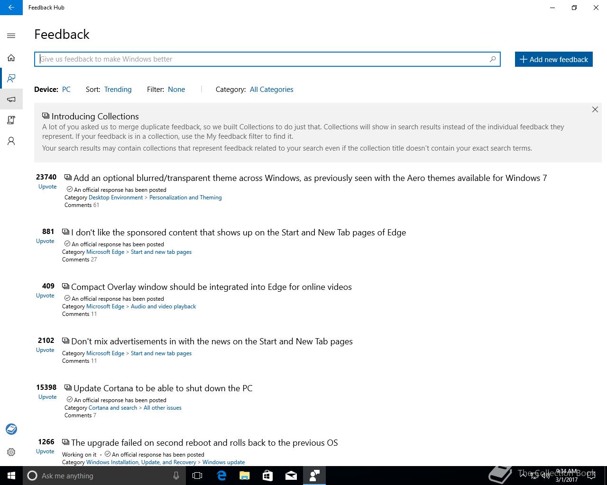Open the hamburger navigation menu
The height and width of the screenshot is (485, 607).
click(x=11, y=36)
